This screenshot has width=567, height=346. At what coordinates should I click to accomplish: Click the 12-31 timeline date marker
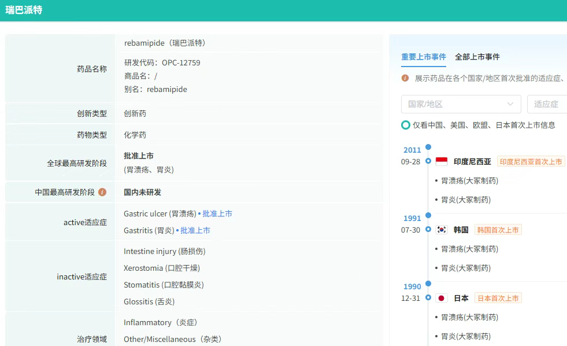pyautogui.click(x=428, y=298)
